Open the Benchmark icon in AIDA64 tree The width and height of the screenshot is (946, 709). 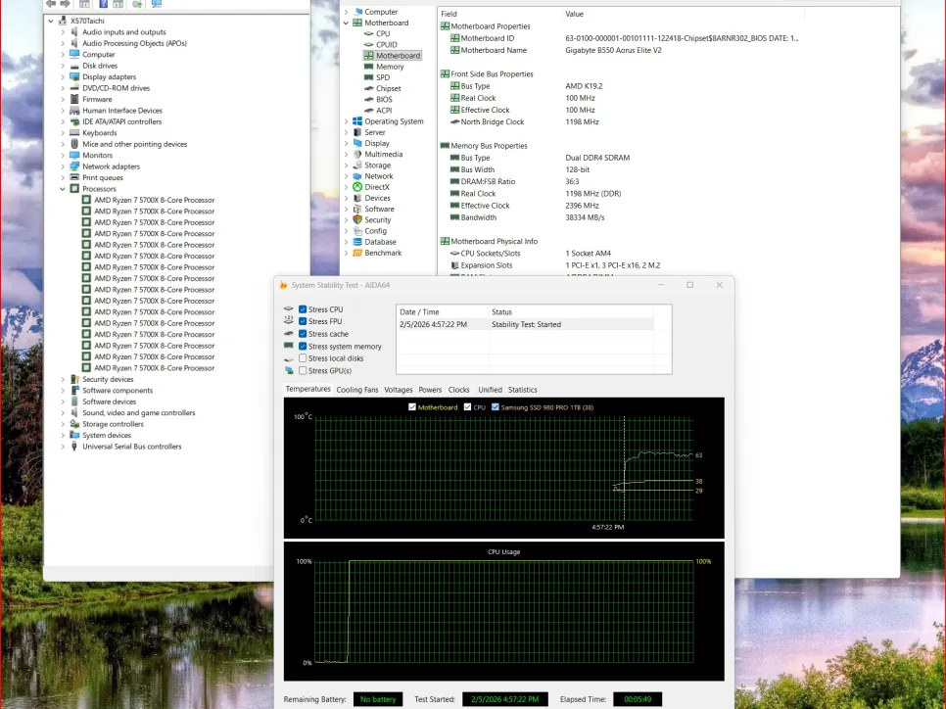tap(357, 253)
